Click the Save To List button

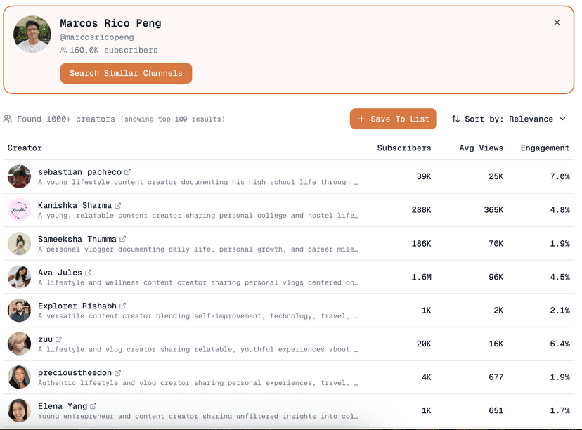[x=393, y=119]
